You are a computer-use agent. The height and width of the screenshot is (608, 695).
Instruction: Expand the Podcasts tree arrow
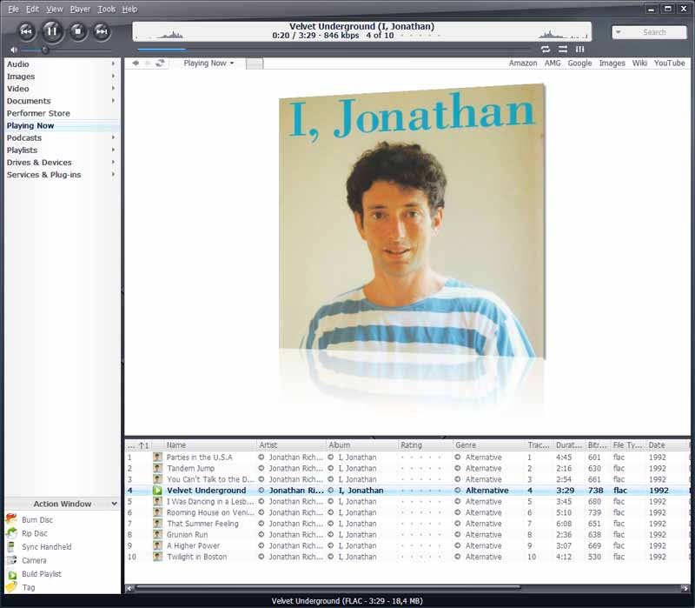coord(114,137)
